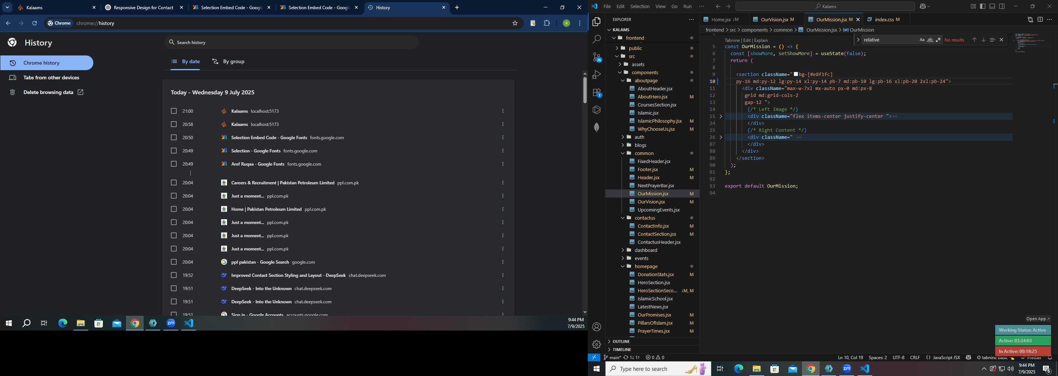Screen dimensions: 1058x376
Task: Open the Manage gear icon in VS Code
Action: pyautogui.click(x=597, y=344)
